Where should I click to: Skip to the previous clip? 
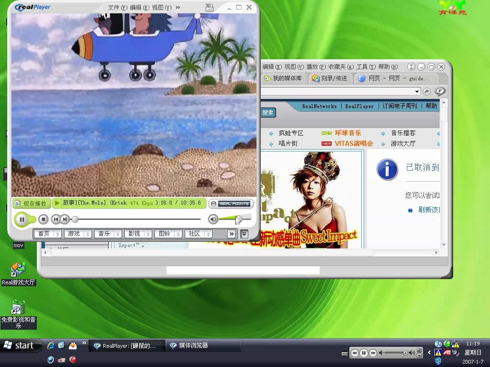click(56, 219)
